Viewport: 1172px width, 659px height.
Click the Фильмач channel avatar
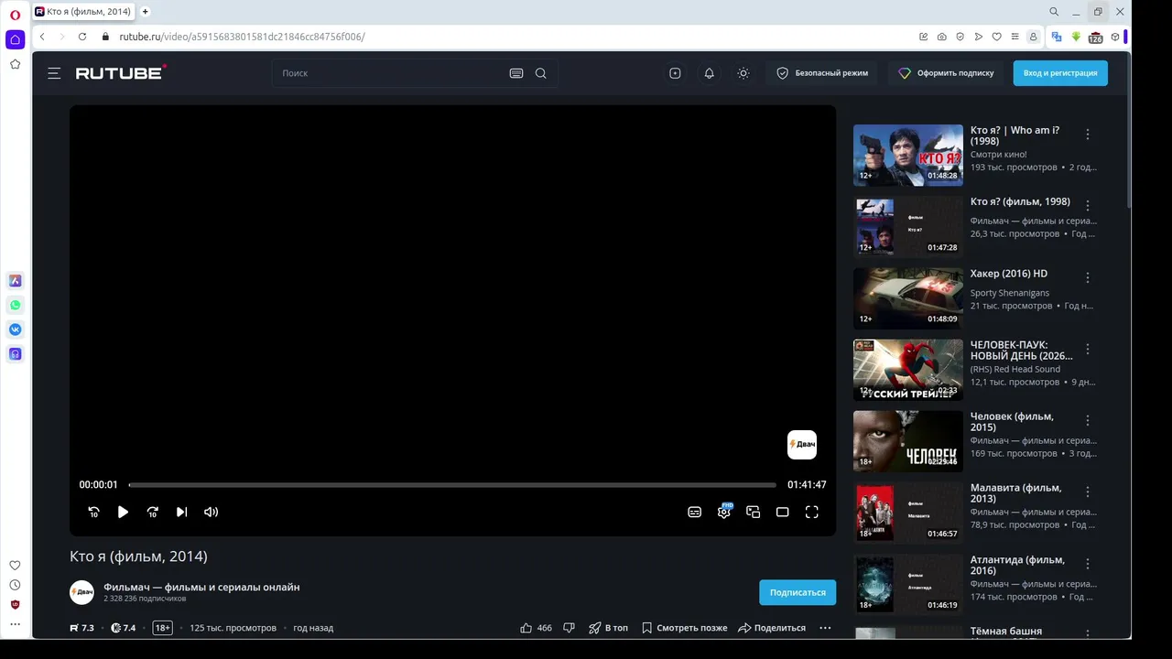[81, 592]
